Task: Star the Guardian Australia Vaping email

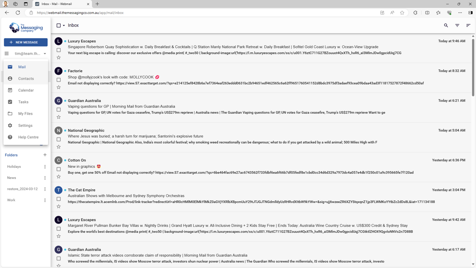Action: [x=58, y=117]
